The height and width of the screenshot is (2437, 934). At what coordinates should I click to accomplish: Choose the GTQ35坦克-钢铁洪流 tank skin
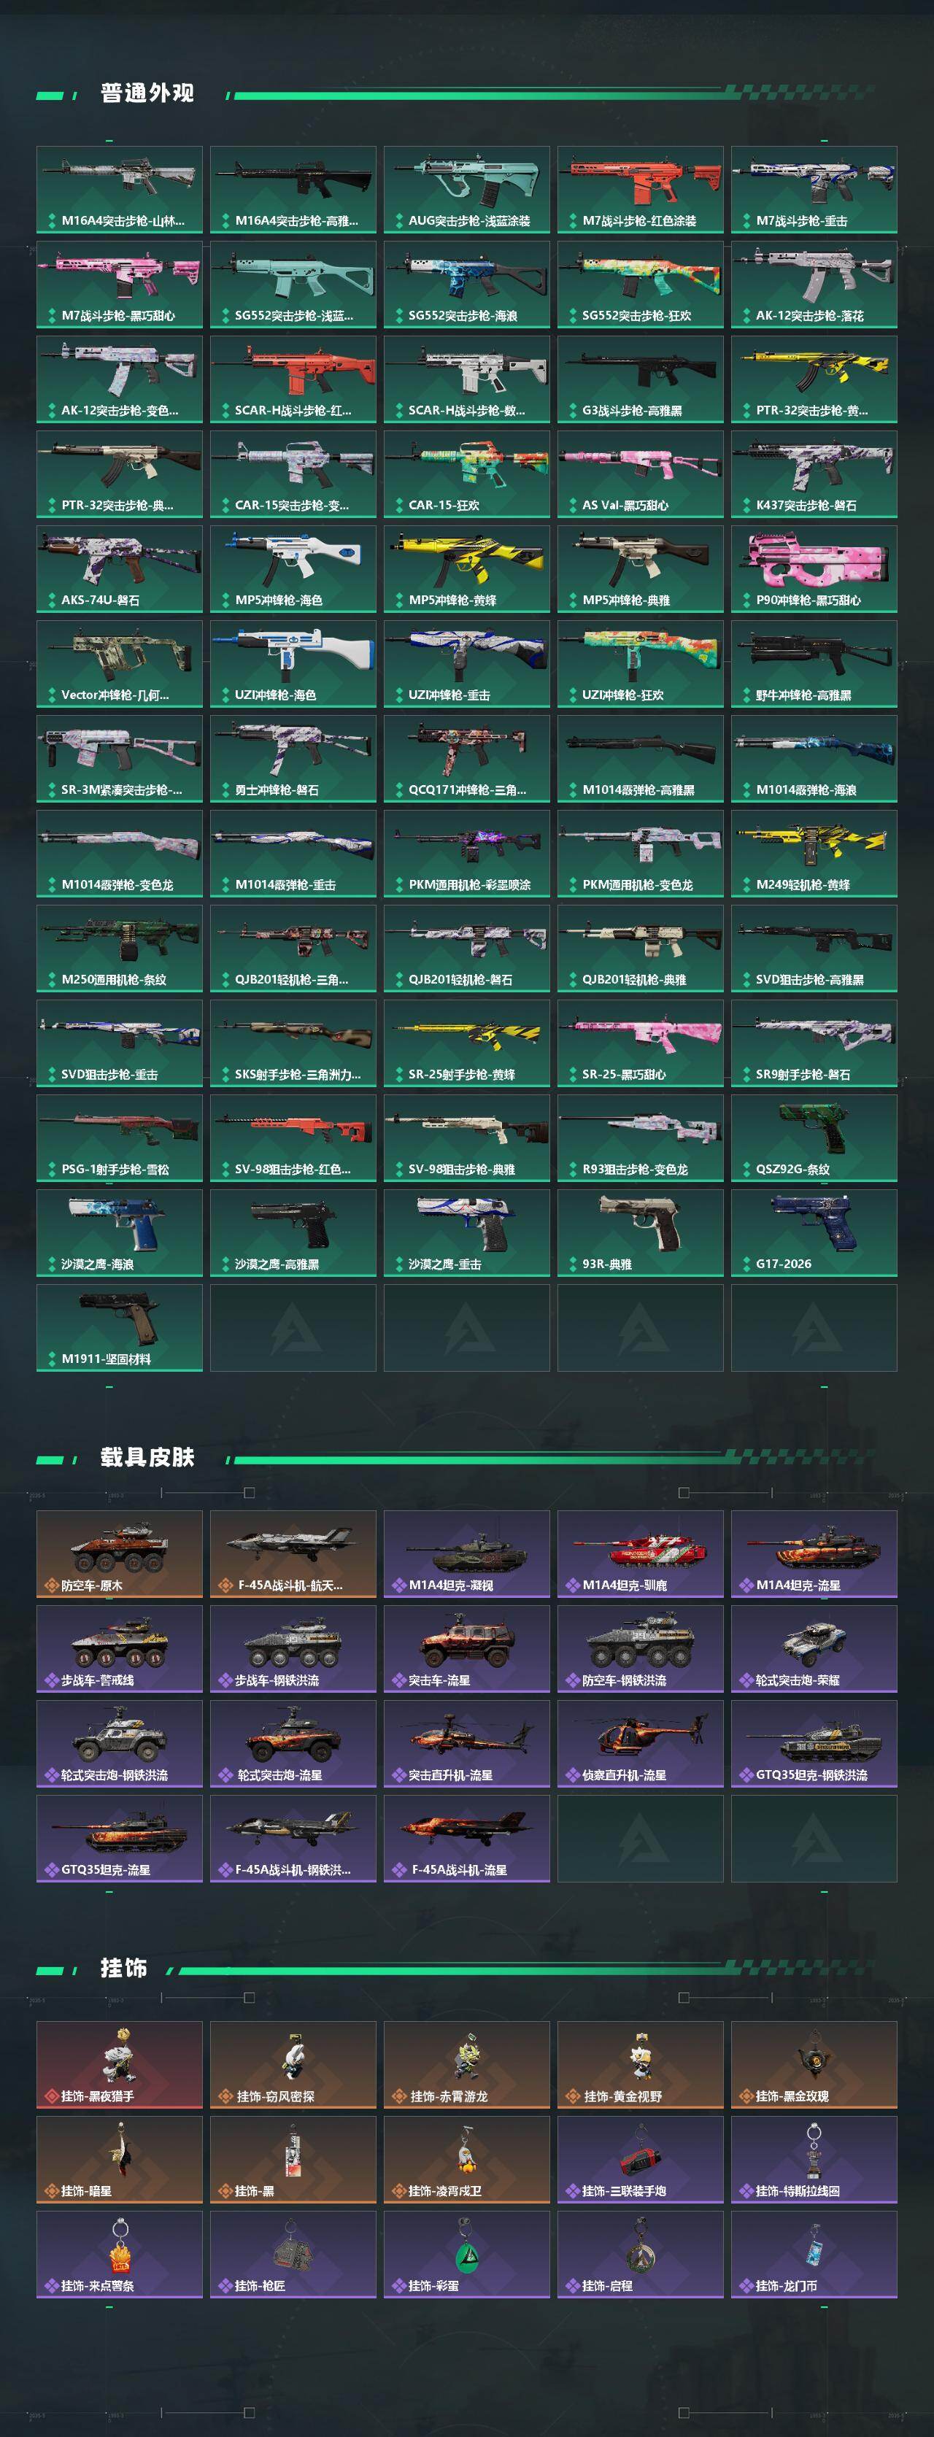point(814,1744)
